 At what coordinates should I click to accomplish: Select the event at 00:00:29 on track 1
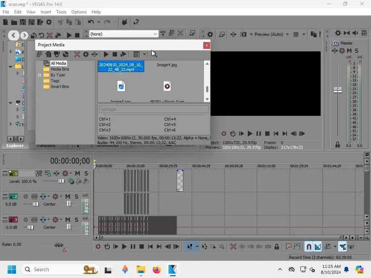(180, 180)
